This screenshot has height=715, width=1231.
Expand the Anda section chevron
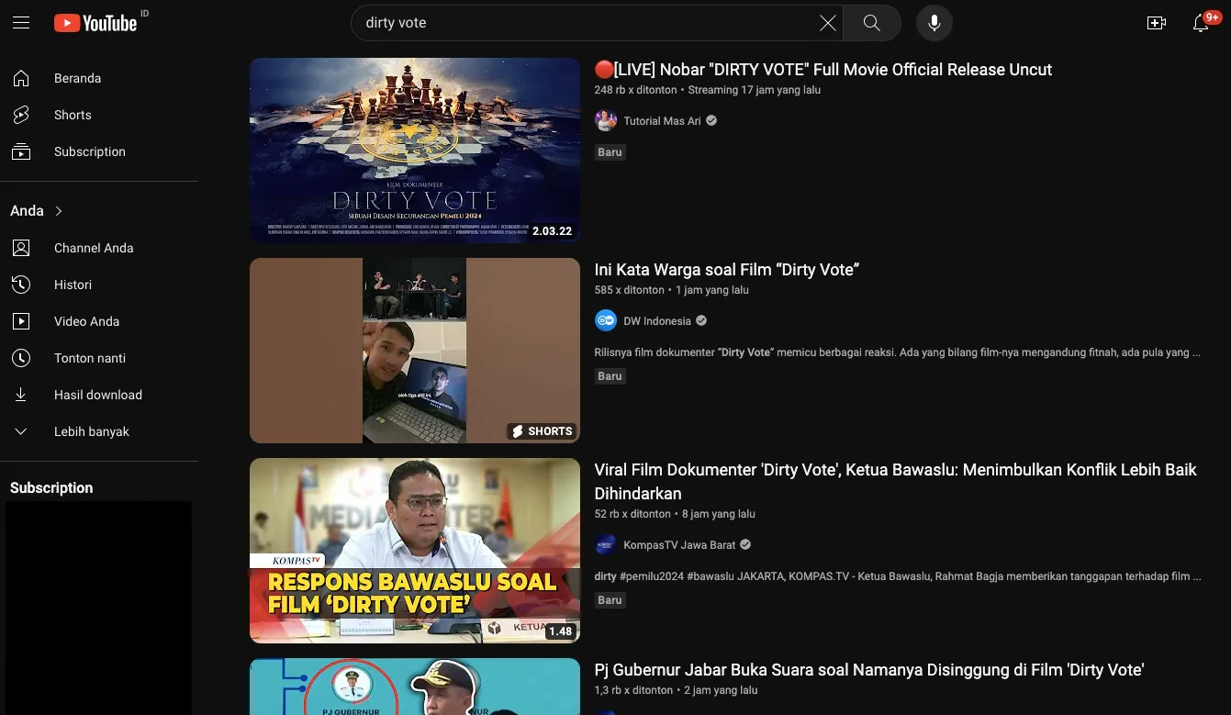pos(59,211)
